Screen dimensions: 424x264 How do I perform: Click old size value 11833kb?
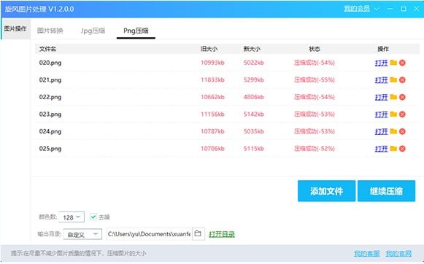[x=212, y=80]
